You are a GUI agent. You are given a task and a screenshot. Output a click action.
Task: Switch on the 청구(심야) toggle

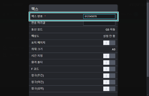(109, 89)
